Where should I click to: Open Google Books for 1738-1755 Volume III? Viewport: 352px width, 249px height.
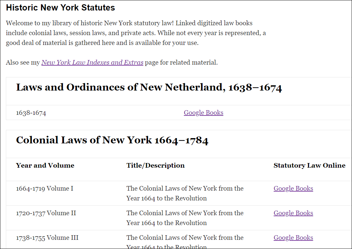point(293,238)
